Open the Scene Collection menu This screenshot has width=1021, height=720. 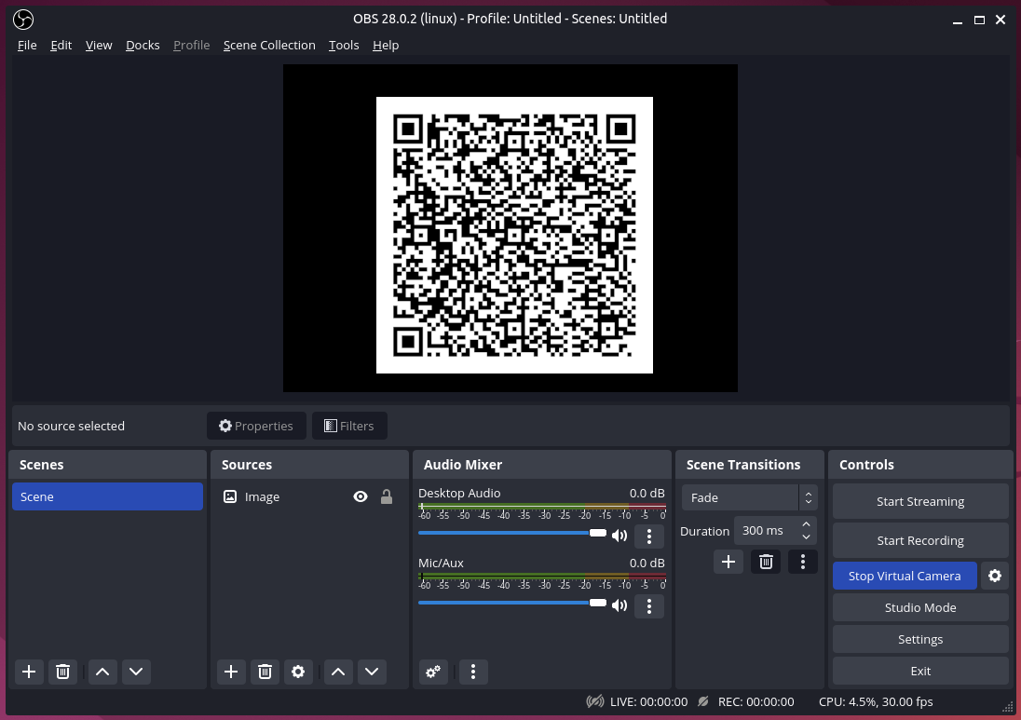pos(269,45)
